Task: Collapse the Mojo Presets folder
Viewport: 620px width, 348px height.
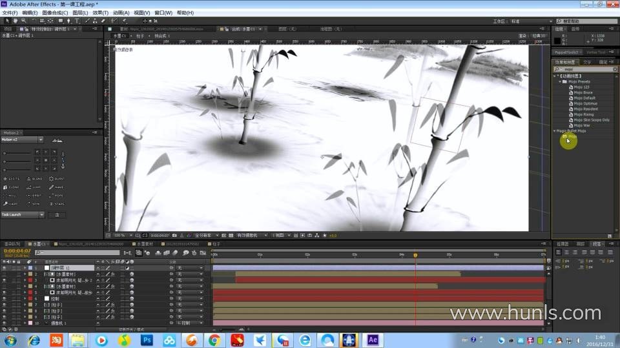Action: tap(560, 81)
